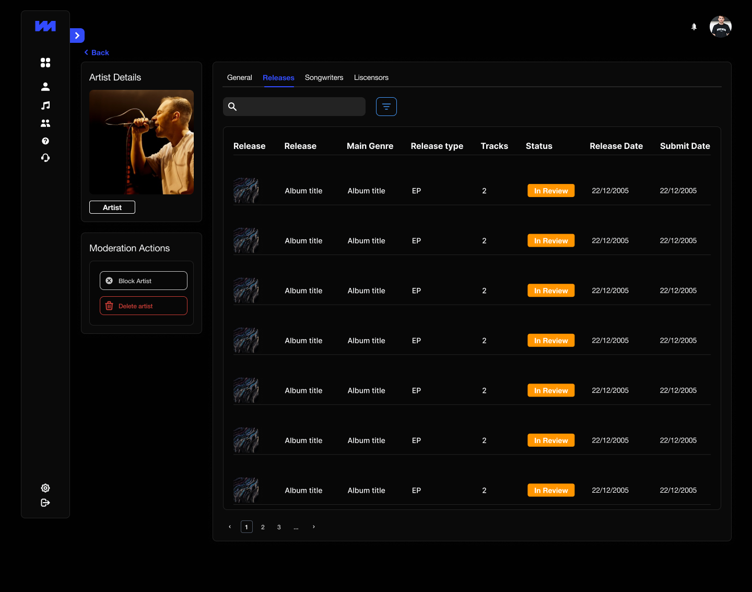The height and width of the screenshot is (592, 752).
Task: Click the releases search field
Action: tap(300, 107)
